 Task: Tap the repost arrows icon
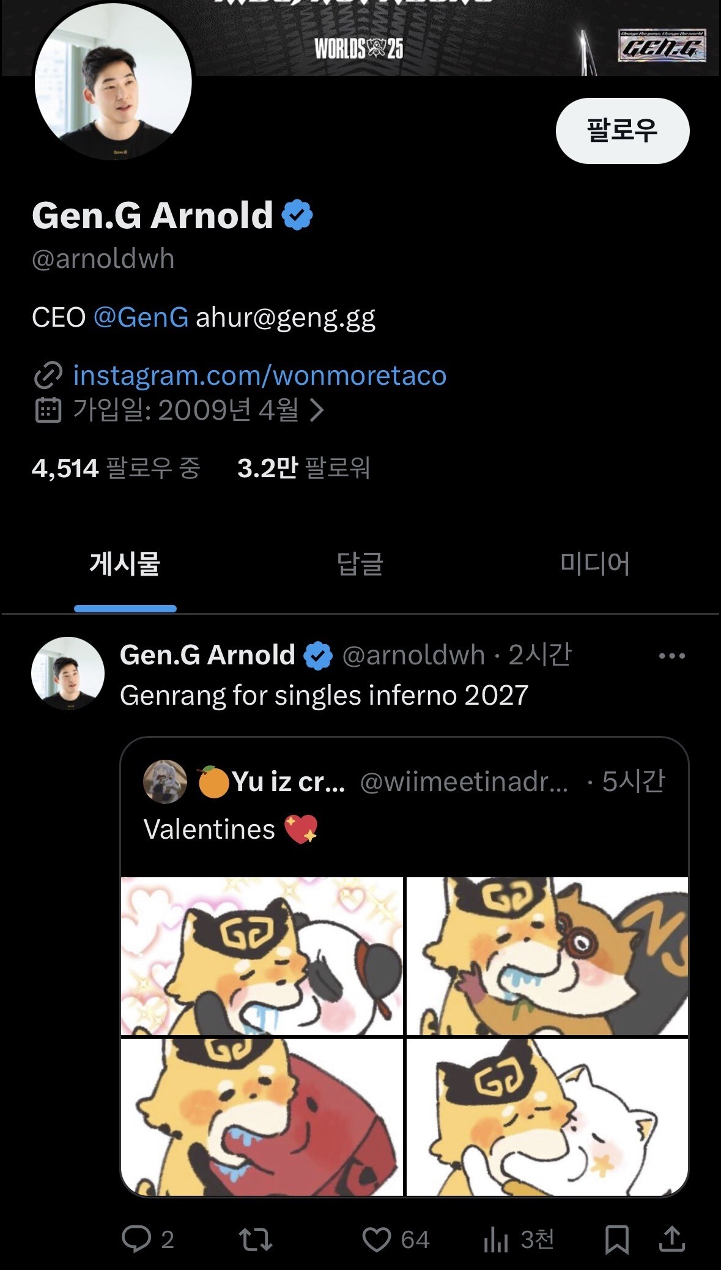click(x=255, y=1239)
